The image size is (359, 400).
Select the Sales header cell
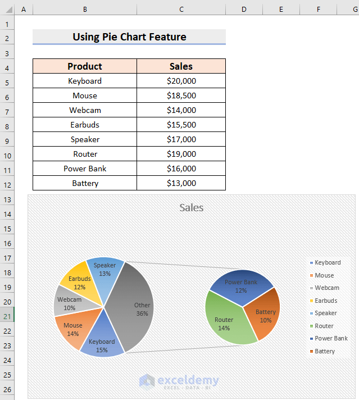[x=181, y=66]
